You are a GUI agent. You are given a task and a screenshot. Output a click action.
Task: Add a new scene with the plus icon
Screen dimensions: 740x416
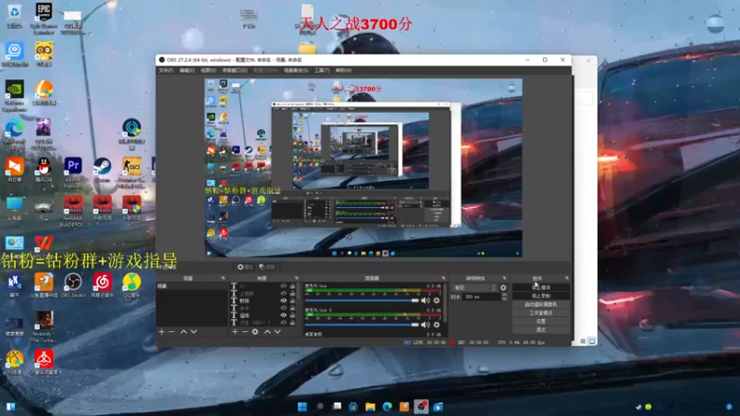pos(161,332)
